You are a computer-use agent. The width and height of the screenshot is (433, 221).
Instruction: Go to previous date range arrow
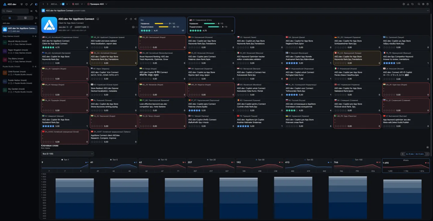click(x=403, y=154)
